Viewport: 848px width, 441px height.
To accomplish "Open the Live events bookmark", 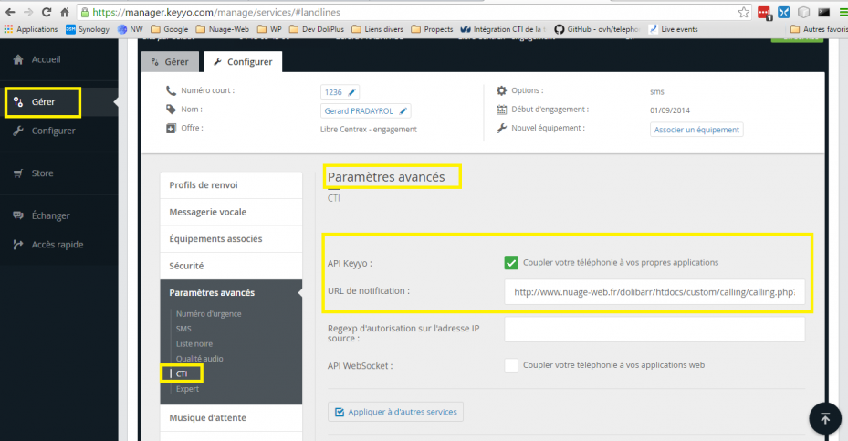I will pyautogui.click(x=674, y=29).
